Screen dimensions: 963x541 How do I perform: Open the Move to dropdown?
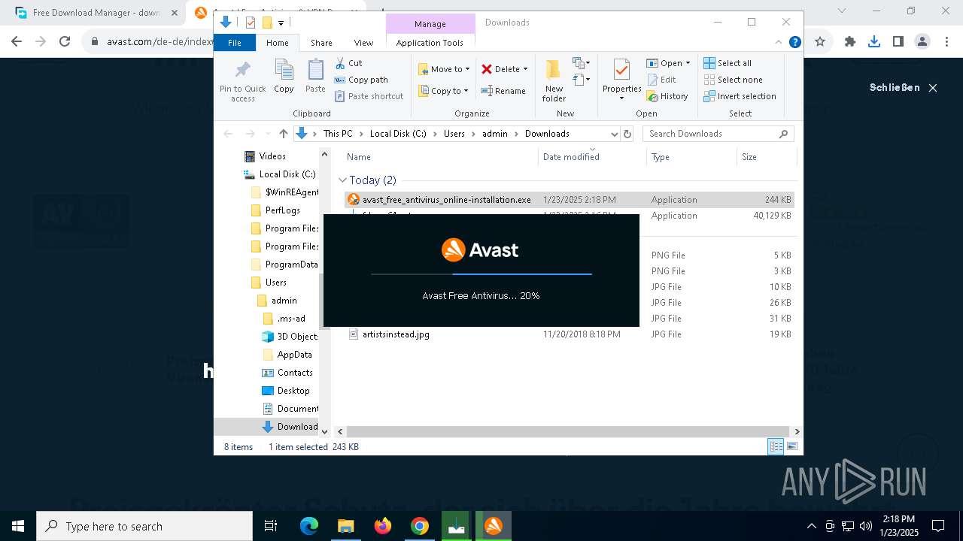coord(444,69)
